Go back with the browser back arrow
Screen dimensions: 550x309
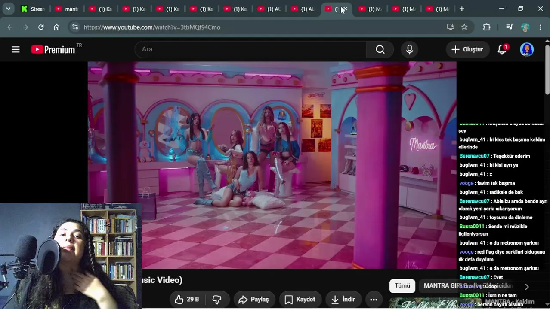(10, 27)
